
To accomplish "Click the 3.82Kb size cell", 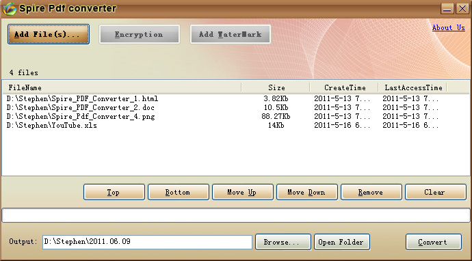I will pos(276,98).
